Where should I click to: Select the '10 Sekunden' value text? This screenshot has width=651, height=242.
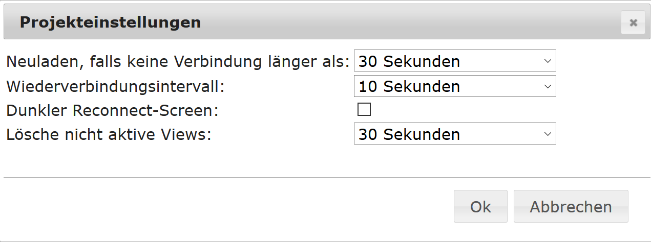pyautogui.click(x=409, y=86)
